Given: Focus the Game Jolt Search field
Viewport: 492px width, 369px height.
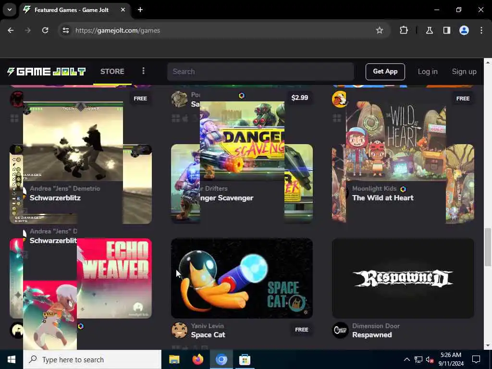Looking at the screenshot, I should (x=260, y=72).
